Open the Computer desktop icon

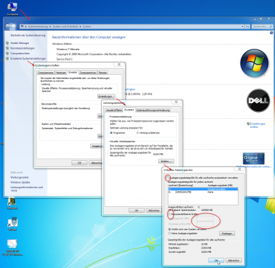(12, 9)
